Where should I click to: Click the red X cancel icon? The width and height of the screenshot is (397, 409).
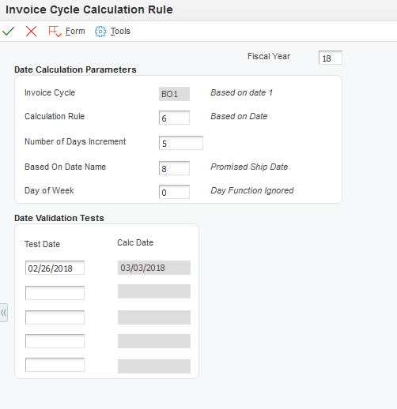(x=31, y=32)
